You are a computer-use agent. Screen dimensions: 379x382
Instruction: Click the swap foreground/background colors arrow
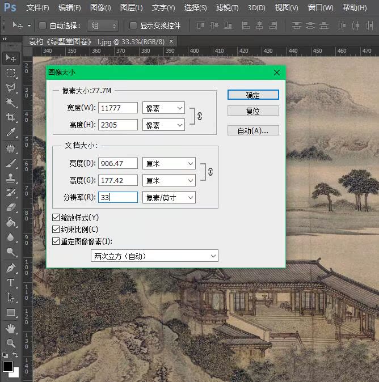(15, 354)
